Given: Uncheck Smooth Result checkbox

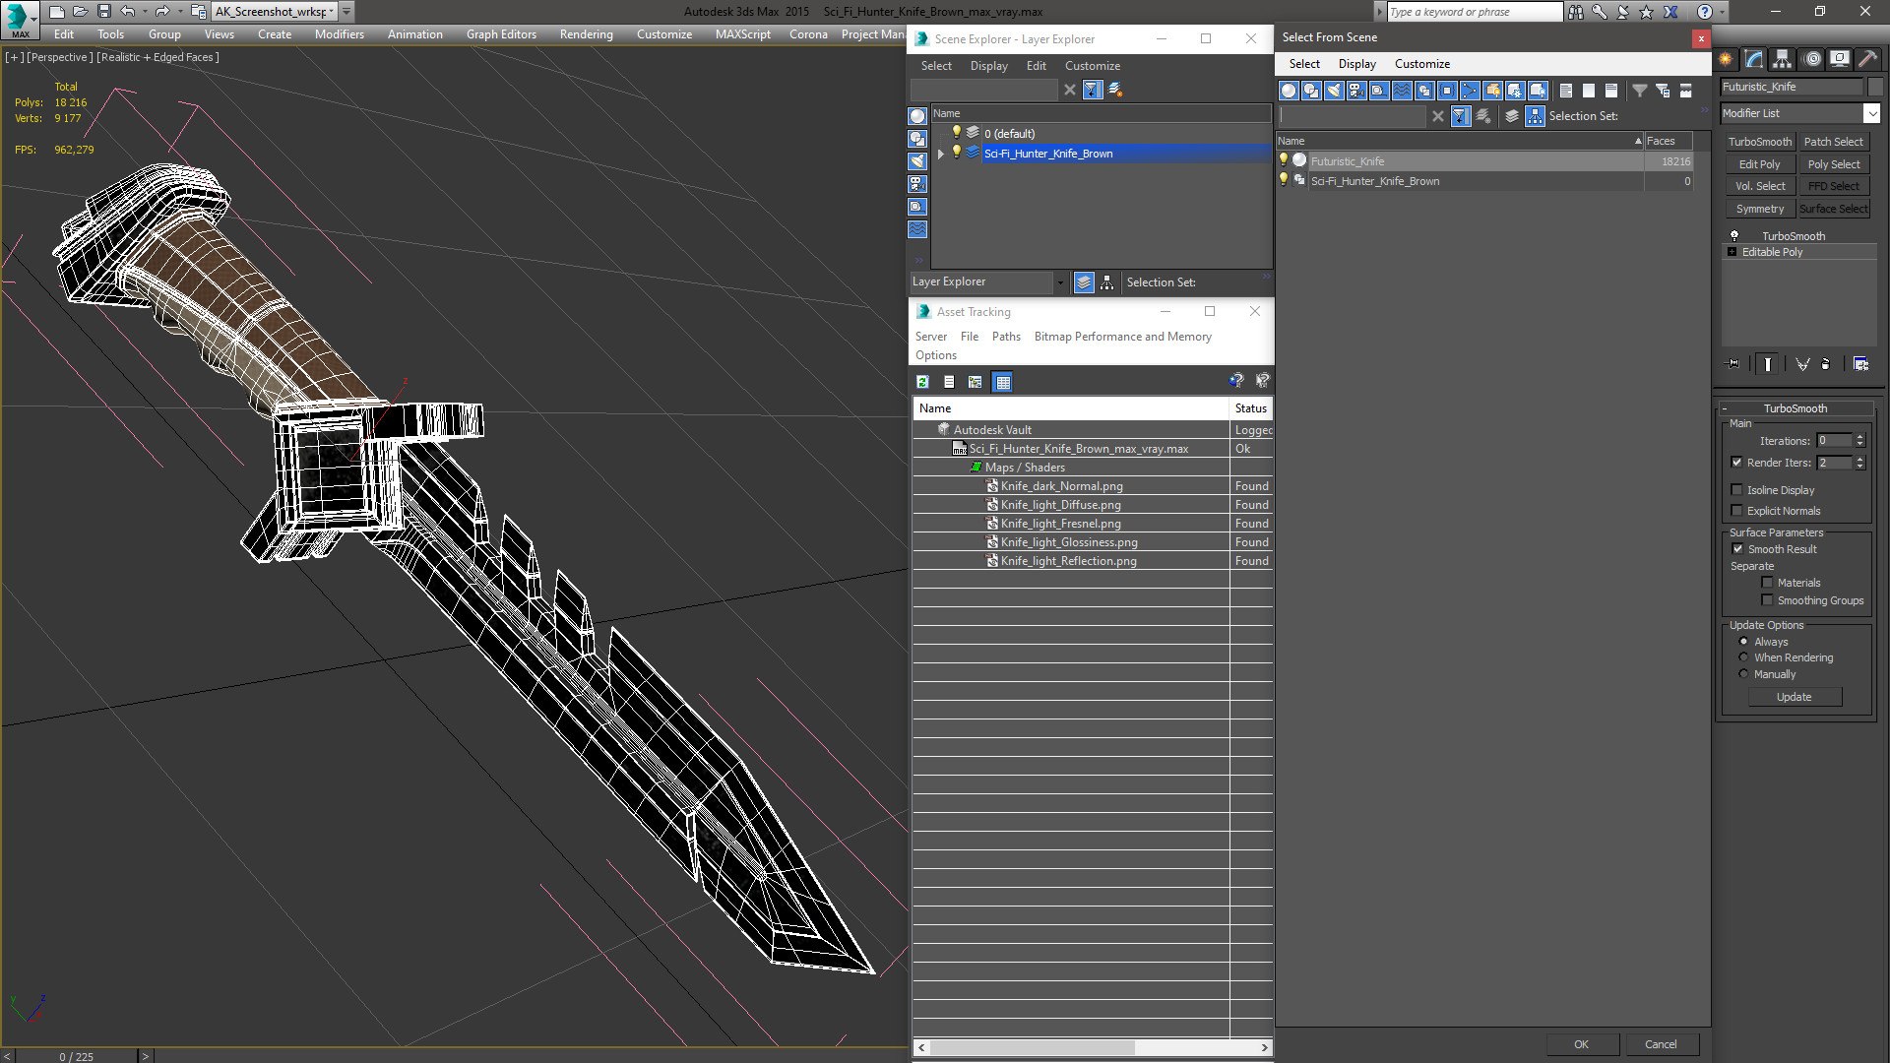Looking at the screenshot, I should pyautogui.click(x=1737, y=549).
